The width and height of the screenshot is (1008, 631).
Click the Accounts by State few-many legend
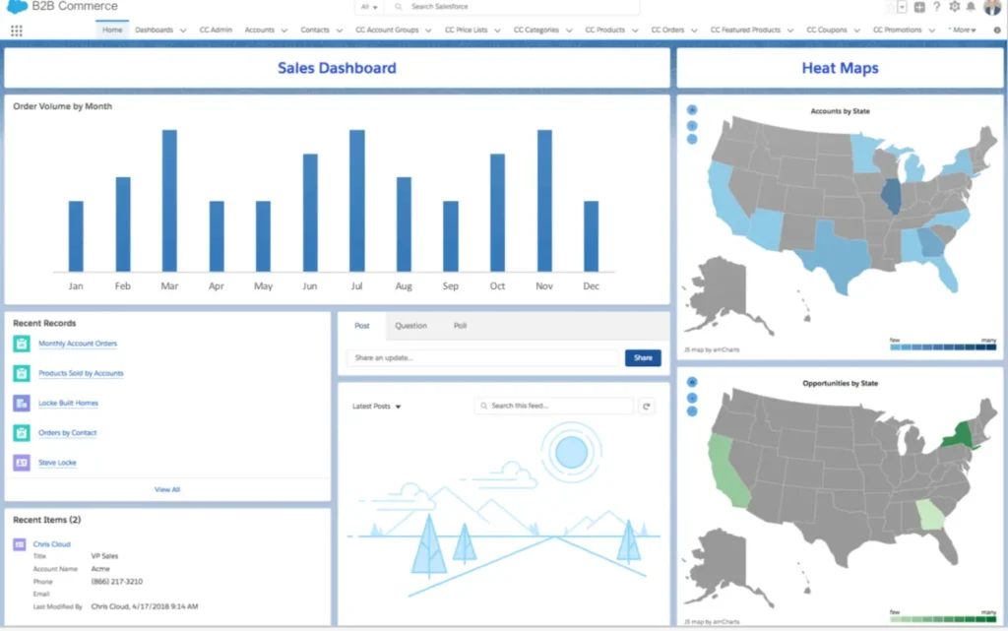tap(942, 345)
